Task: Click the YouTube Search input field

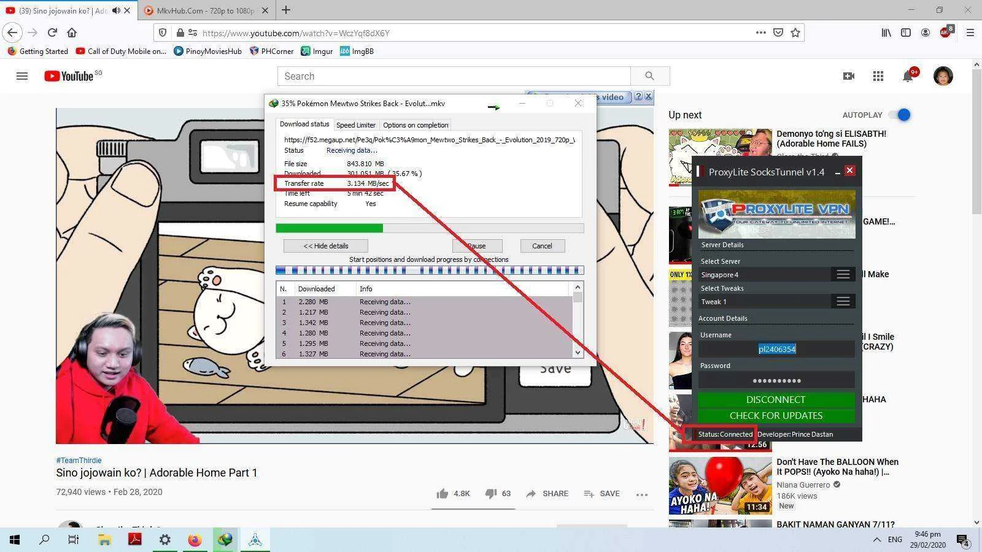Action: click(454, 76)
